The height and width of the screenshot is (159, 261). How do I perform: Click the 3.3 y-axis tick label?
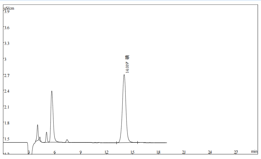tap(7, 44)
